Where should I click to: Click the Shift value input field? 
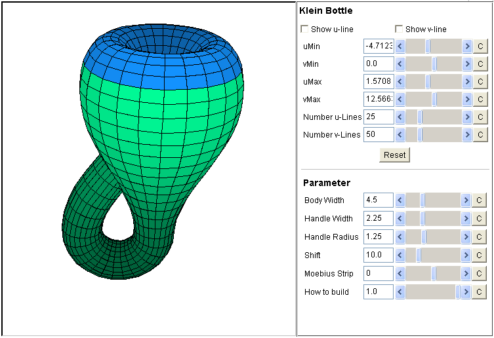(379, 255)
